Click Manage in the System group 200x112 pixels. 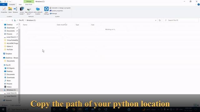click(x=53, y=13)
